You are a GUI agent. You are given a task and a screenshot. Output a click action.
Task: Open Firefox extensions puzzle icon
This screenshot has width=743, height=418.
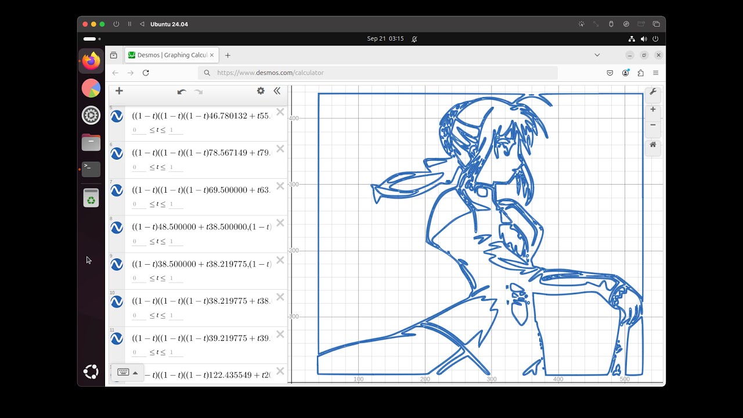coord(640,73)
